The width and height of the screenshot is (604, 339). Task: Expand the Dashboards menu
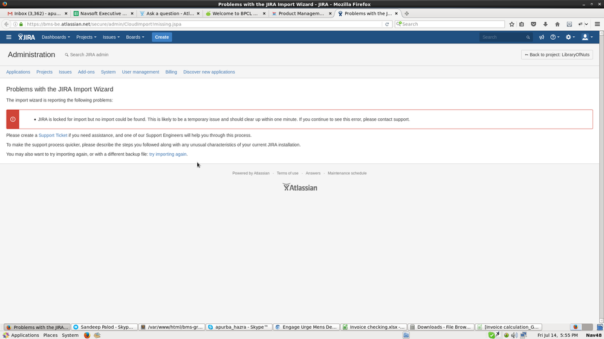point(56,37)
